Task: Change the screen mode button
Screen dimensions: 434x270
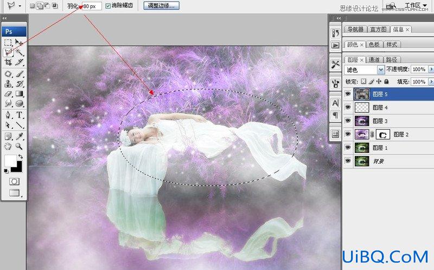Action: point(14,192)
